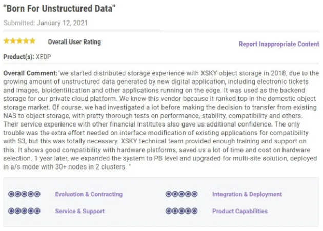Click last circle of Service & Support rating

[x=37, y=211]
